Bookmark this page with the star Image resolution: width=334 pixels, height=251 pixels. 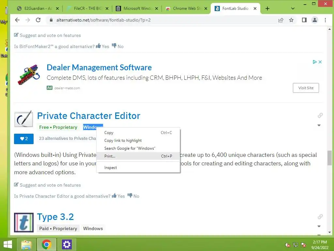point(291,20)
